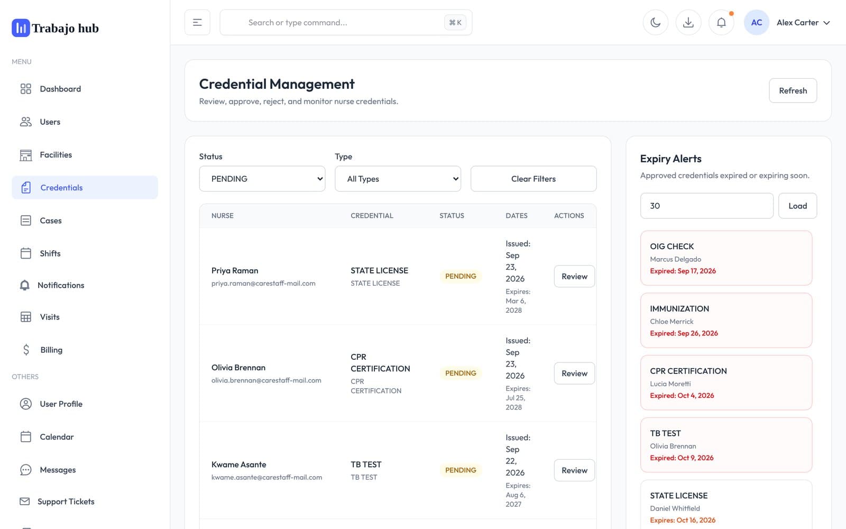
Task: Click the NURSE column header
Action: [x=223, y=216]
